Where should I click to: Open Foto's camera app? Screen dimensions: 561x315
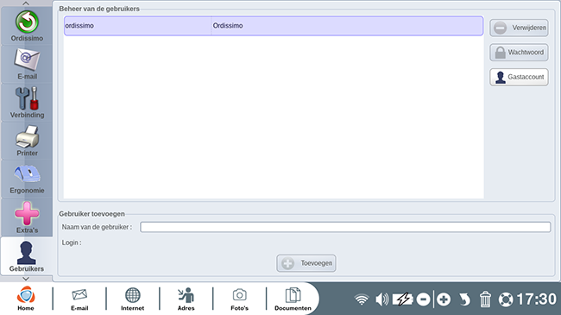point(239,299)
